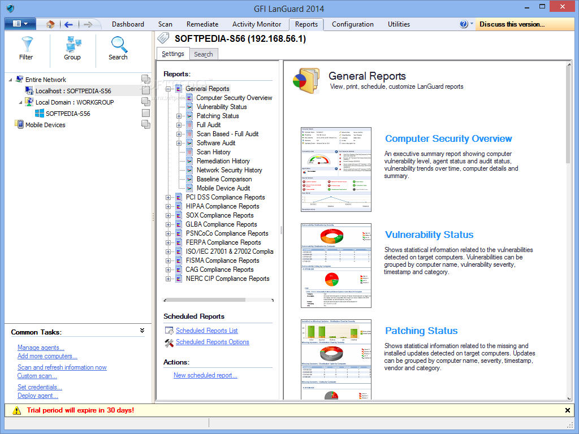Viewport: 579px width, 434px height.
Task: Toggle the checkbox for Entire Network
Action: [146, 79]
